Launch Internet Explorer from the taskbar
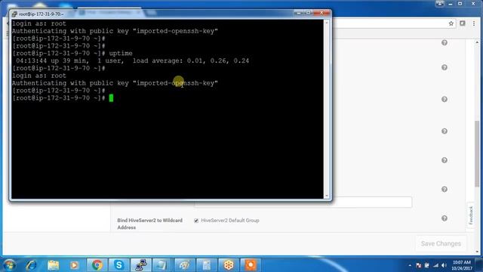This screenshot has height=272, width=483. click(x=31, y=265)
